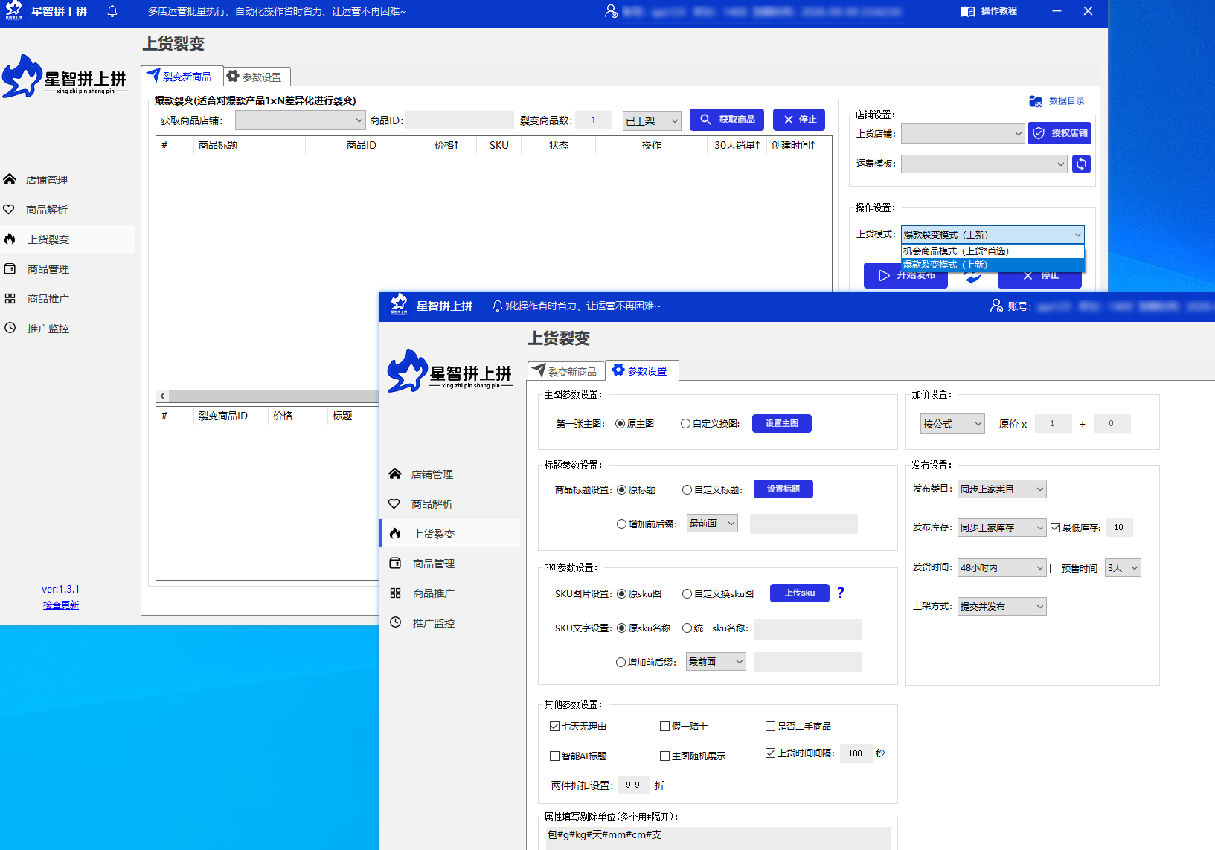Open the 数据目录 folder icon
The width and height of the screenshot is (1215, 850).
pyautogui.click(x=1035, y=101)
